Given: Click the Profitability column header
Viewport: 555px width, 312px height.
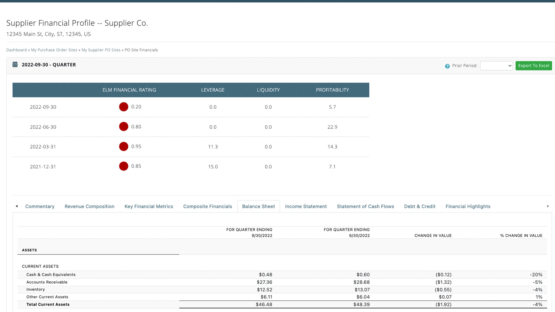Looking at the screenshot, I should coord(332,90).
